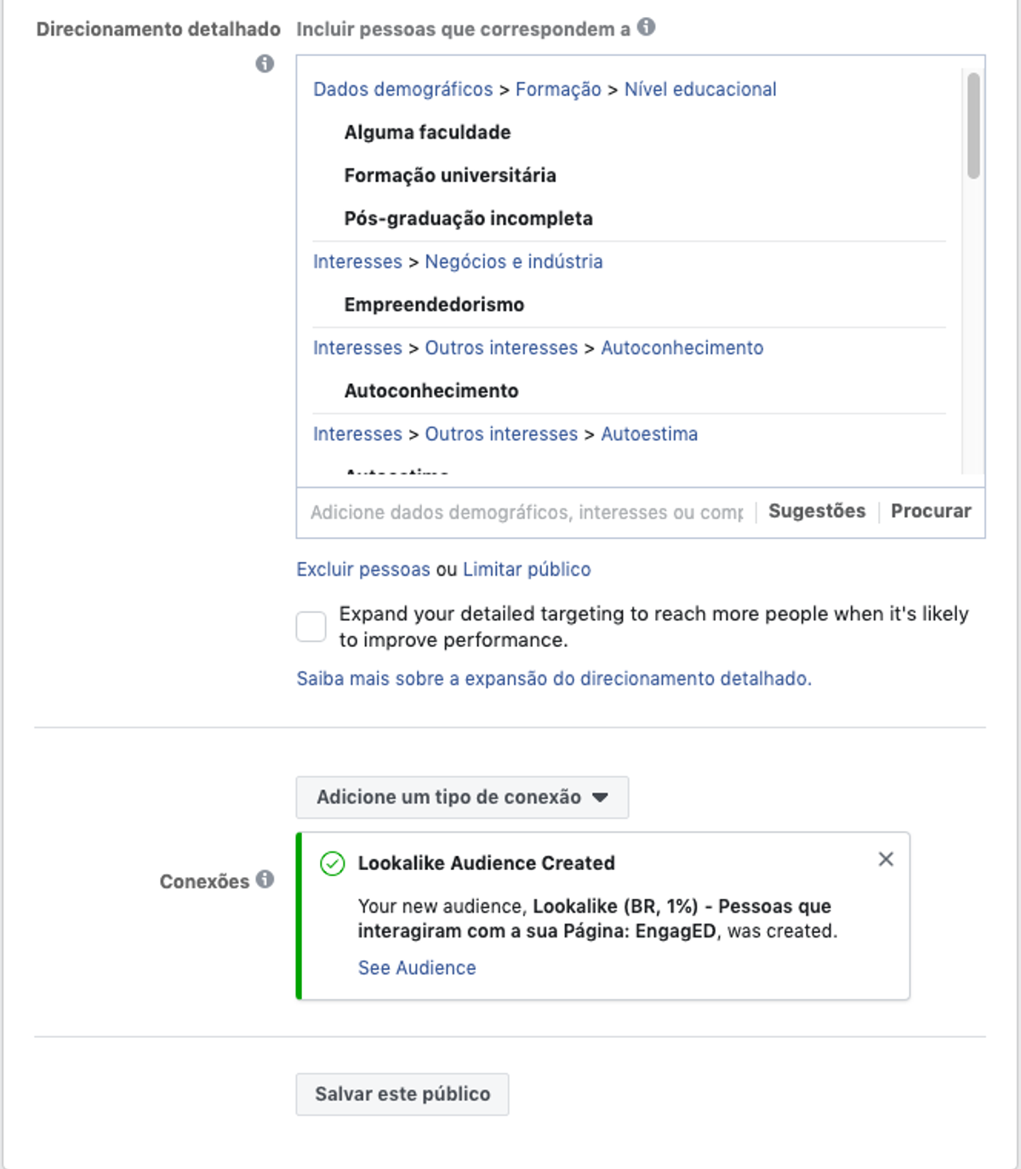Click the 'Salvar este público' button
Image resolution: width=1021 pixels, height=1169 pixels.
402,1094
